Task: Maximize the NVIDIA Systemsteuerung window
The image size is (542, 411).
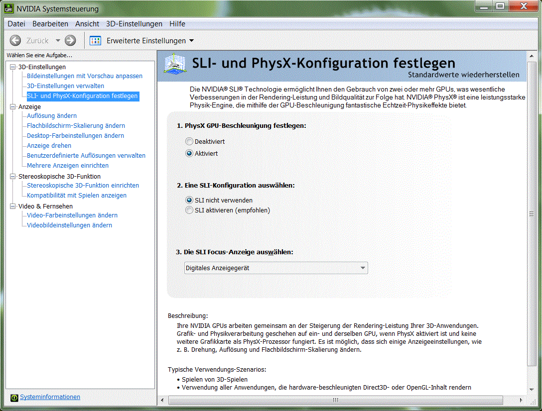Action: click(500, 6)
